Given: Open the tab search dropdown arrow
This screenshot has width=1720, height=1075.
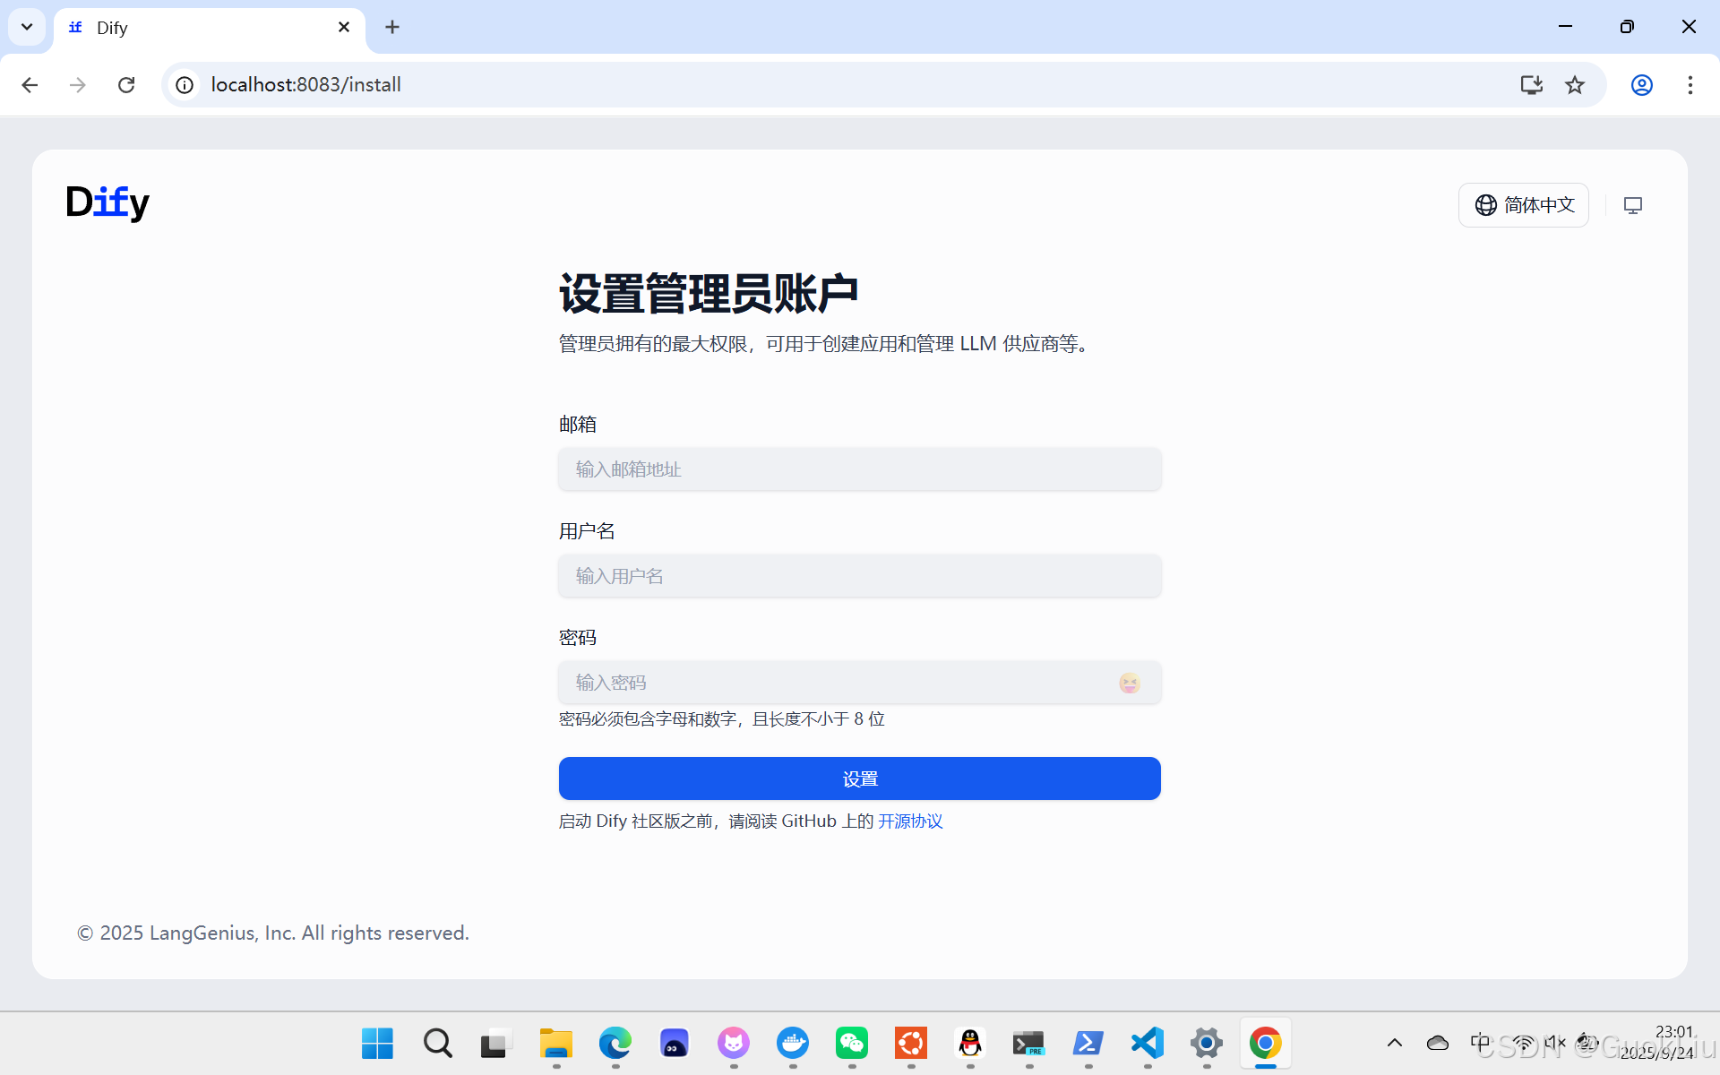Looking at the screenshot, I should (x=27, y=27).
